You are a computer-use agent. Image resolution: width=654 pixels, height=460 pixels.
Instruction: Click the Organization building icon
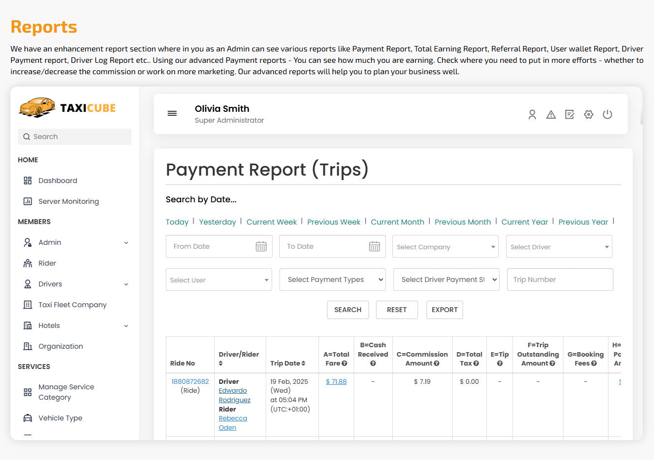28,346
